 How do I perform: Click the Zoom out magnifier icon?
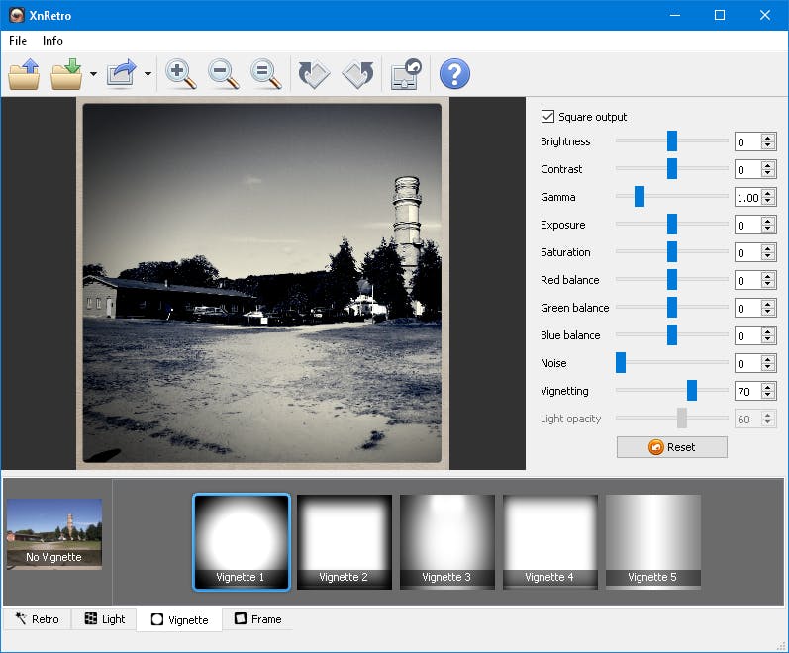coord(223,74)
